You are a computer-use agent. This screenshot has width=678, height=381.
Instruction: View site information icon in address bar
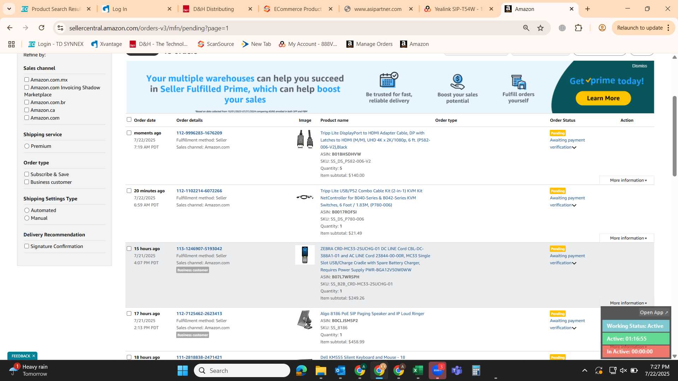click(60, 28)
